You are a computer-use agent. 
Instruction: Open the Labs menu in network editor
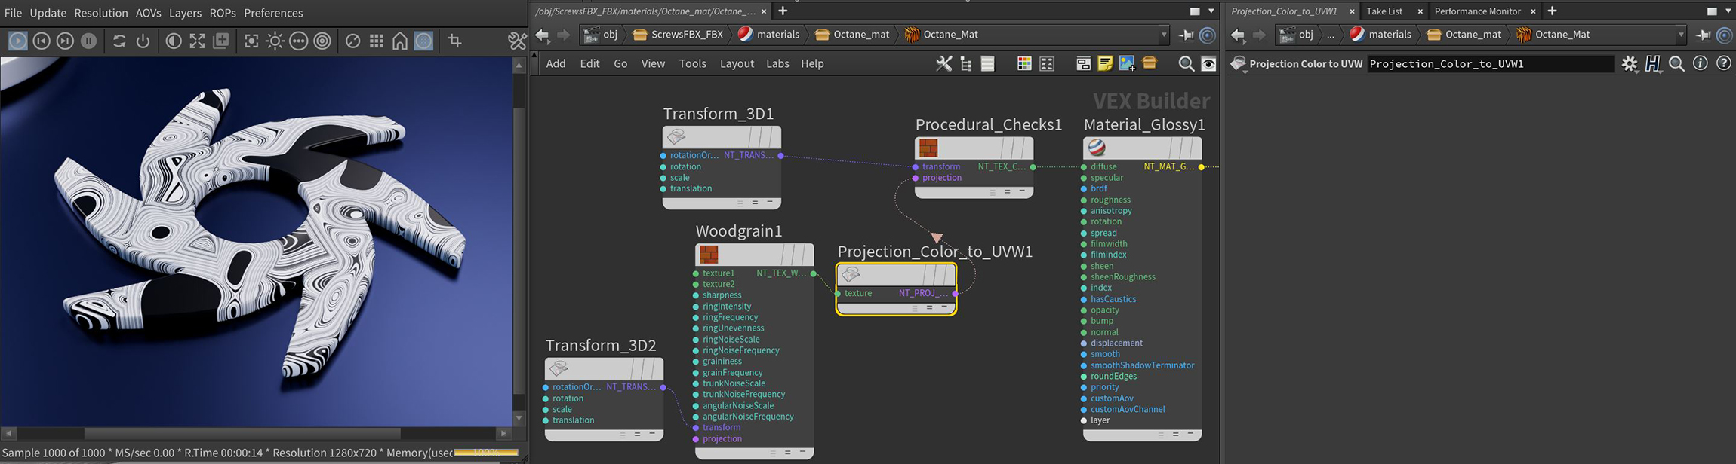tap(777, 64)
